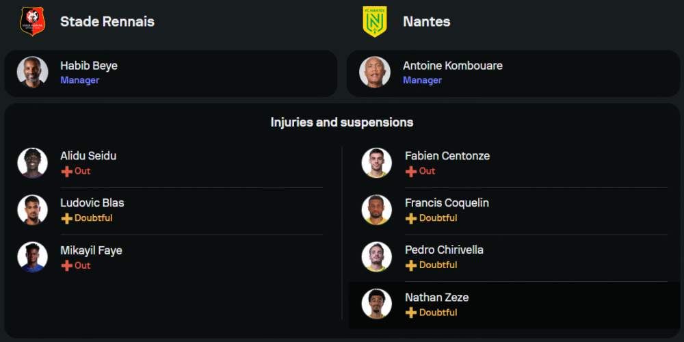The image size is (684, 342).
Task: Open the Nathan Zeze player name
Action: tap(436, 297)
